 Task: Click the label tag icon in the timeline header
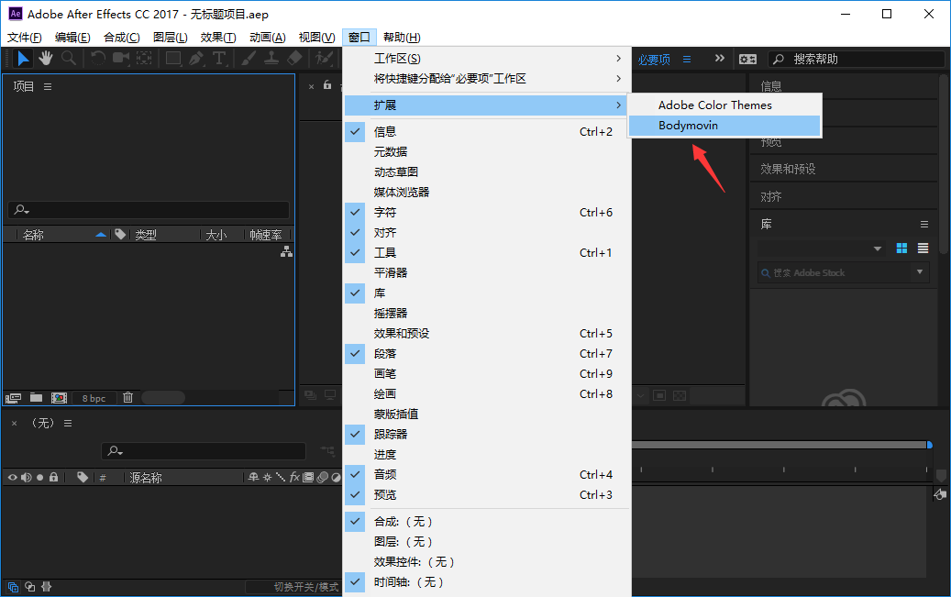pos(83,478)
